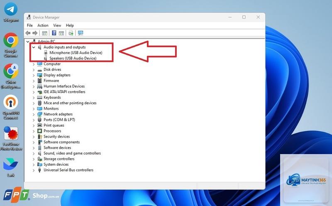Viewport: 332px width, 206px height.
Task: Click the blue Help question-mark toolbar icon
Action: pyautogui.click(x=54, y=33)
